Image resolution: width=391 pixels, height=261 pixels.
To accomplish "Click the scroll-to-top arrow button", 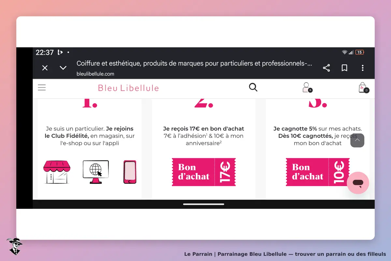I will click(357, 140).
